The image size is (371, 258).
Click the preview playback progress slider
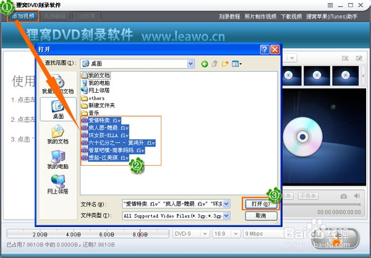[322, 205]
